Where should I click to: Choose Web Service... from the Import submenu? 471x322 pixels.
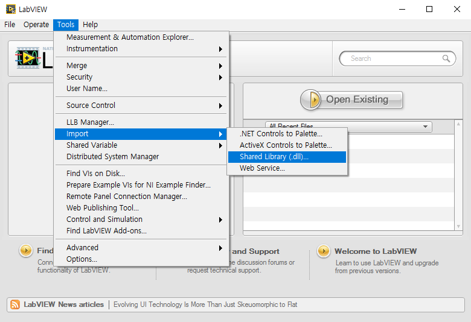(x=262, y=168)
